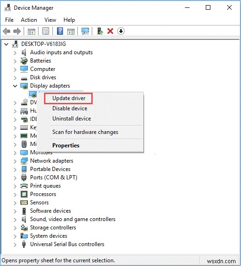
Task: Collapse the Display adapters category
Action: 15,86
